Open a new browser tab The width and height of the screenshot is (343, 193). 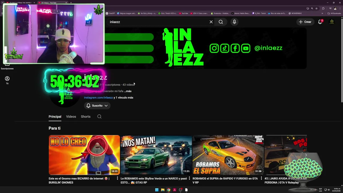click(71, 3)
